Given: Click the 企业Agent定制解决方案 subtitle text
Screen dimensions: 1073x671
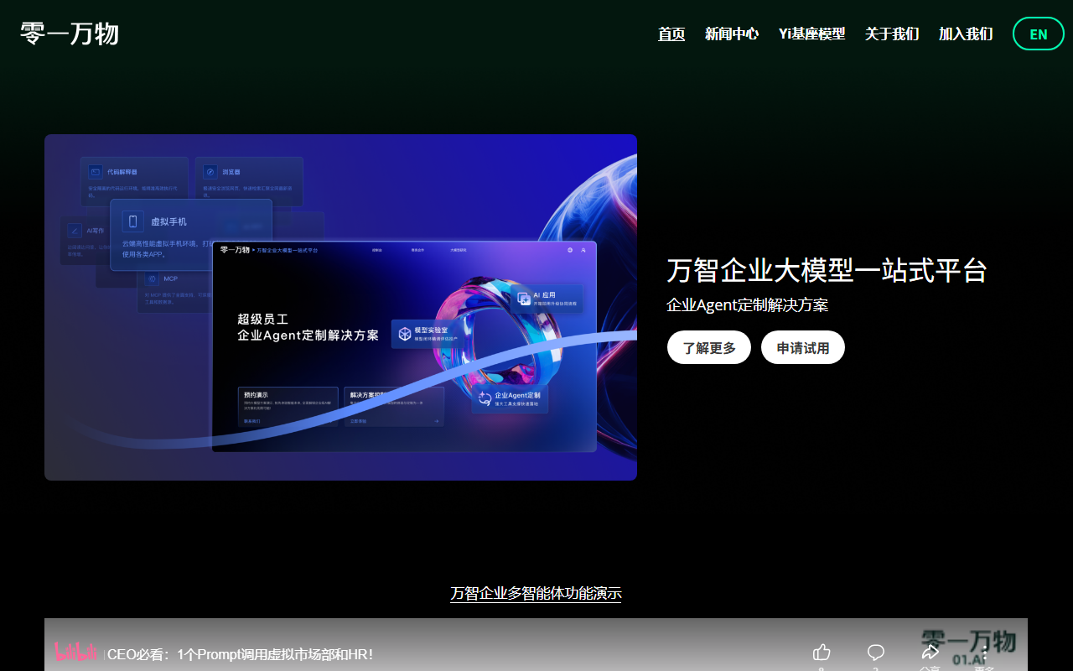Looking at the screenshot, I should (x=748, y=305).
